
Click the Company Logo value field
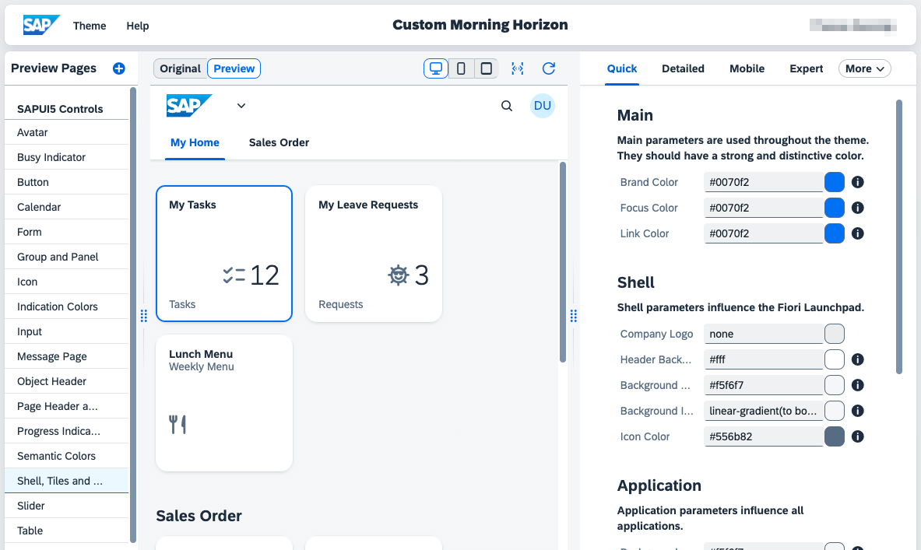point(764,334)
